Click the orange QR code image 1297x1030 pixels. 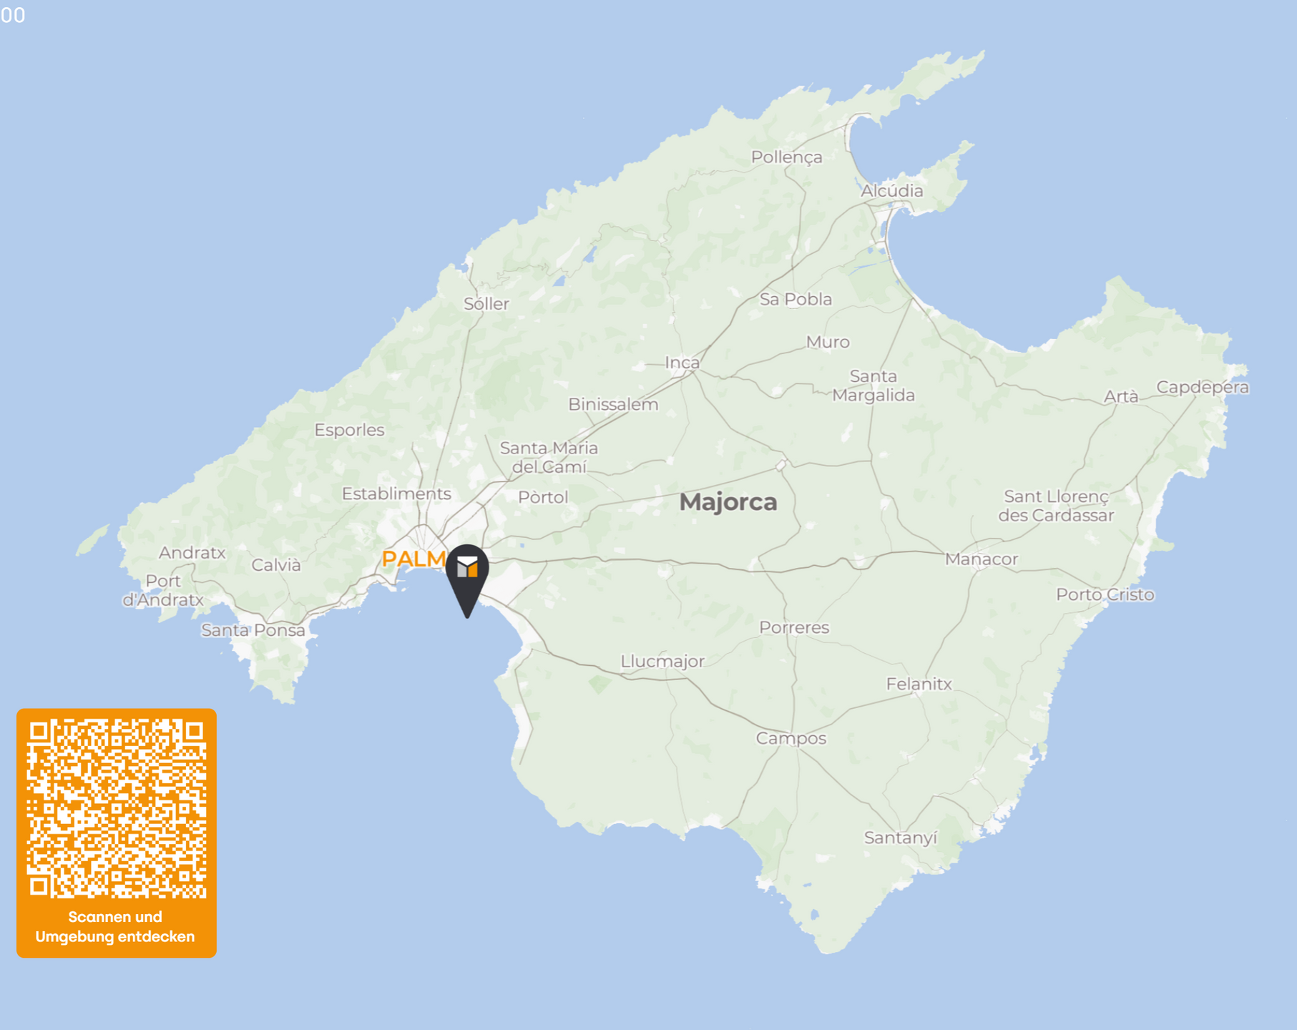tap(117, 809)
